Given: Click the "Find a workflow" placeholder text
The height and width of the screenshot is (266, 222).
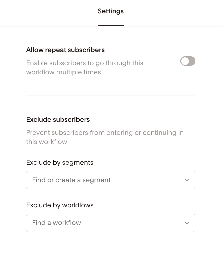Looking at the screenshot, I should pos(57,223).
